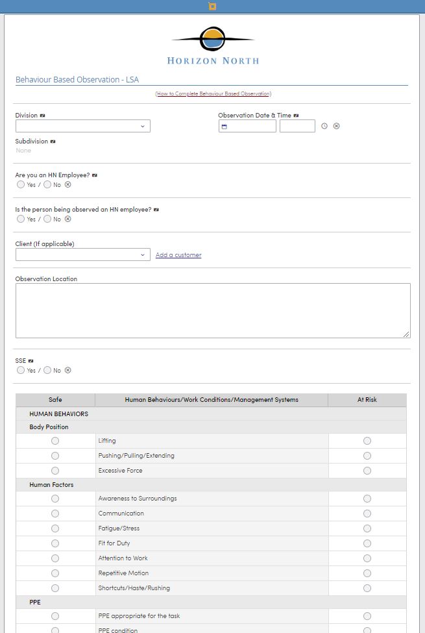Mark Lifting as Safe
This screenshot has height=633, width=425.
click(x=55, y=441)
